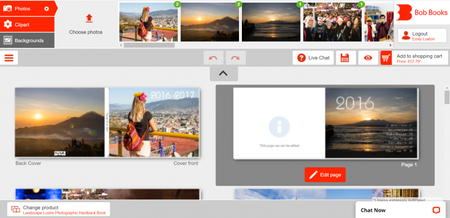Collapse the photo strip with the chevron
This screenshot has width=450, height=218.
pyautogui.click(x=223, y=74)
